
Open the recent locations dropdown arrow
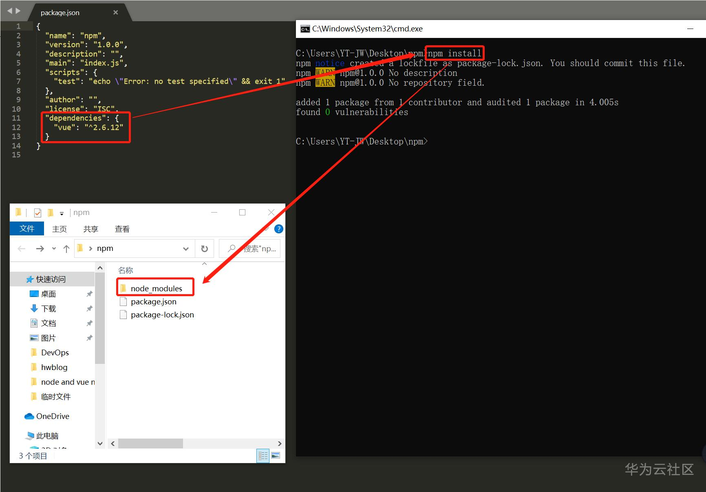tap(54, 248)
